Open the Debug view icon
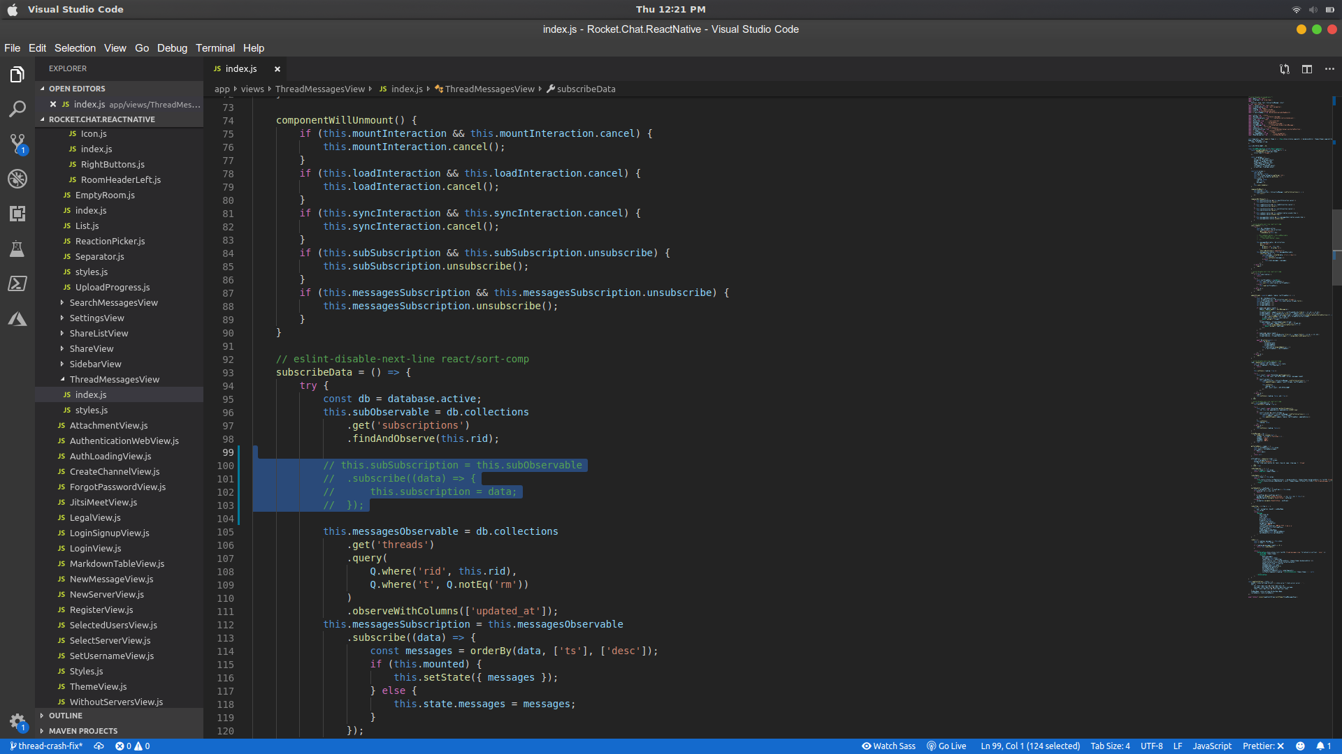This screenshot has width=1342, height=754. pos(17,179)
